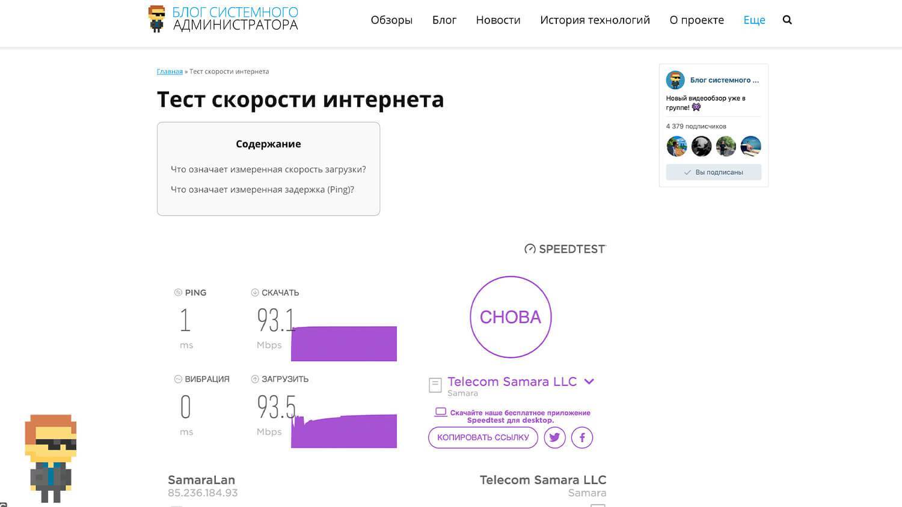Open the «Еще» menu
The width and height of the screenshot is (902, 507).
pos(754,20)
